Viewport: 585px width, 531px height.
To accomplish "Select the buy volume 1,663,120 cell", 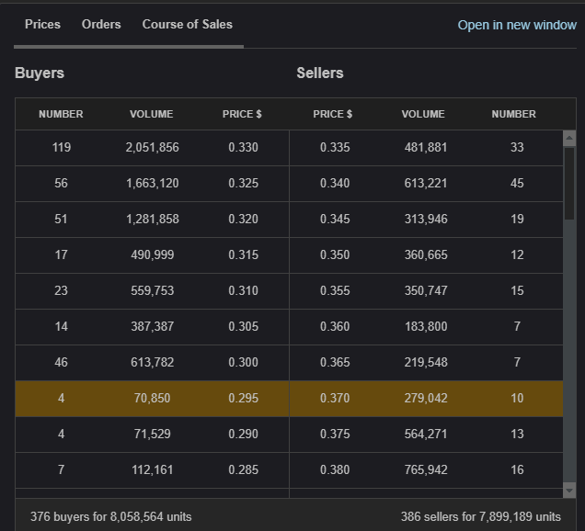I will tap(152, 184).
